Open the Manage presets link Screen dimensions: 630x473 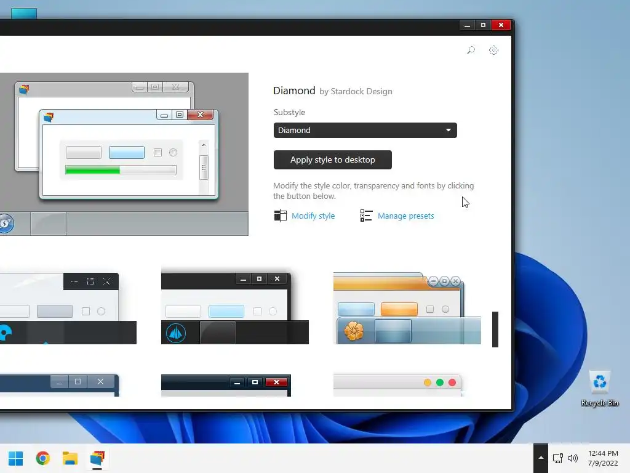coord(406,216)
